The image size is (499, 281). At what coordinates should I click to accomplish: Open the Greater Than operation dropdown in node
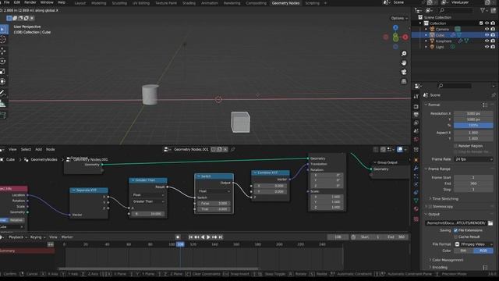pos(148,201)
